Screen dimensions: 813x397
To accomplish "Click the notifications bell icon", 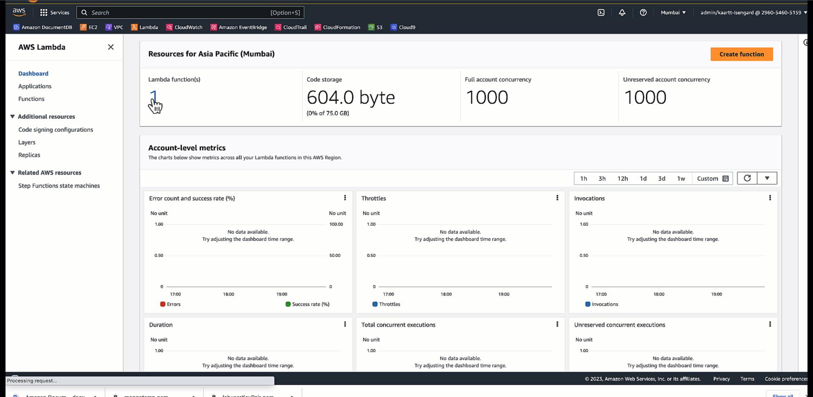I will [622, 13].
